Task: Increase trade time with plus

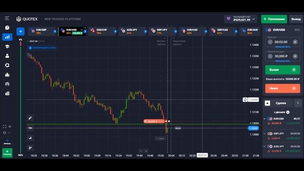Action: point(295,42)
